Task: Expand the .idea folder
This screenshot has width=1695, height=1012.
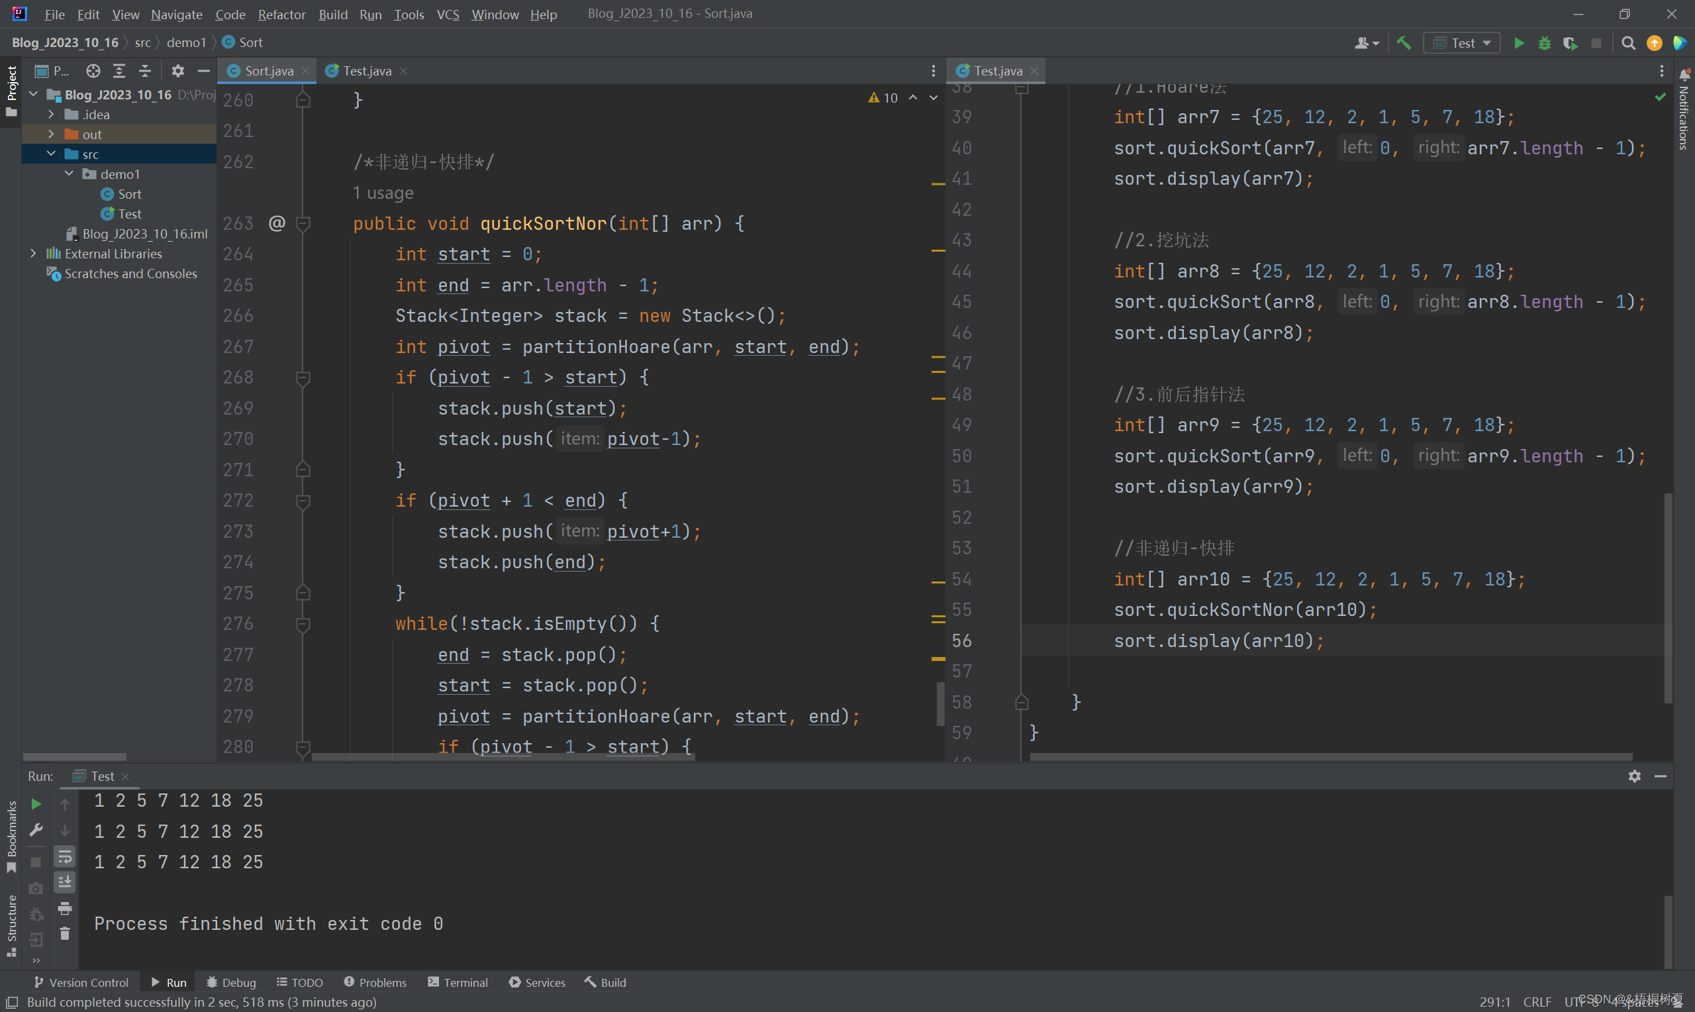Action: coord(51,115)
